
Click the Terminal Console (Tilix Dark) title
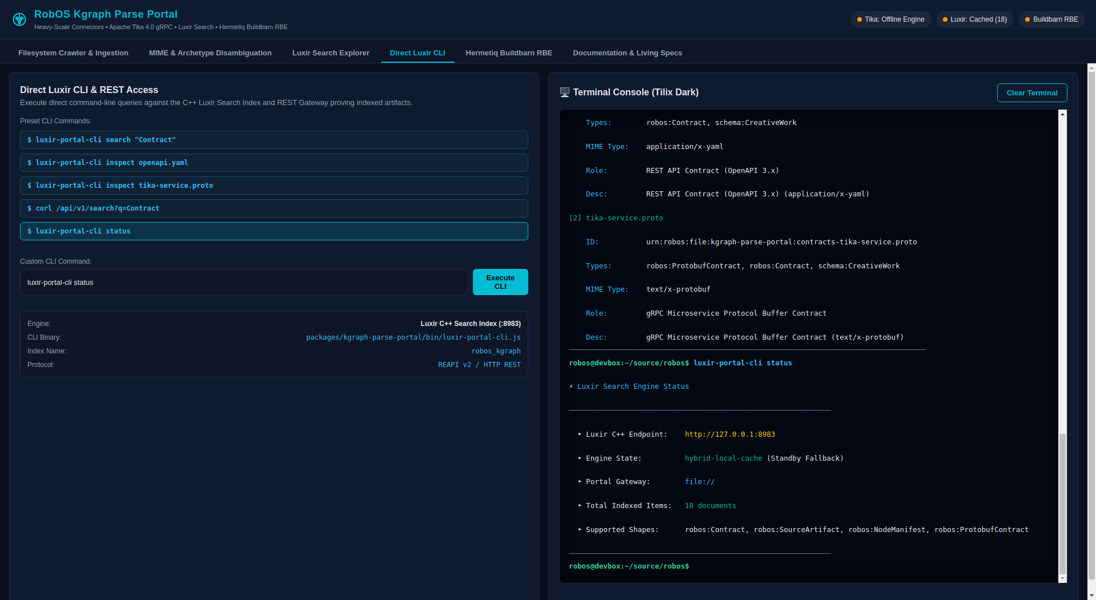(636, 92)
